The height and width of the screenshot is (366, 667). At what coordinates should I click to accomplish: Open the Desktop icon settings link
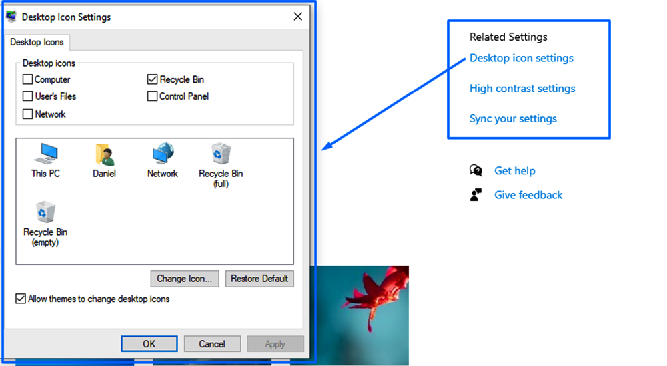pyautogui.click(x=522, y=58)
